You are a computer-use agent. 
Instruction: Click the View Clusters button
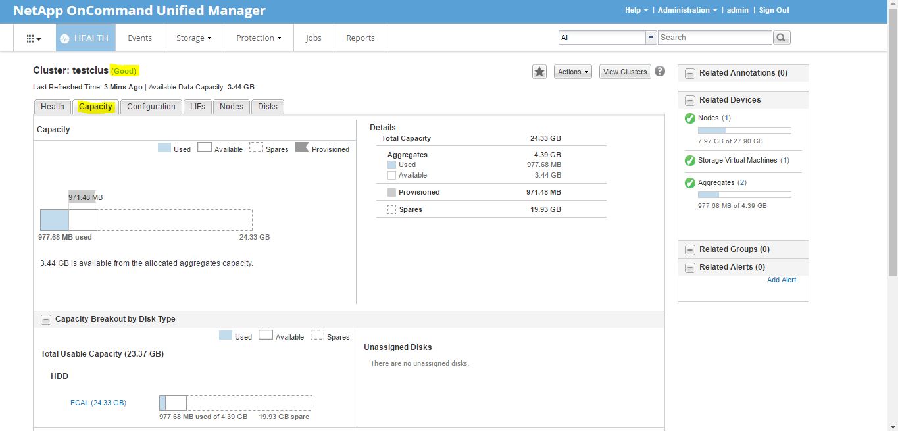624,71
